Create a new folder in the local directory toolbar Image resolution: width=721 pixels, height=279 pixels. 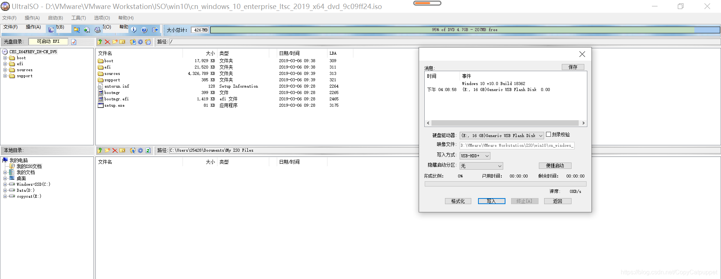pyautogui.click(x=107, y=151)
